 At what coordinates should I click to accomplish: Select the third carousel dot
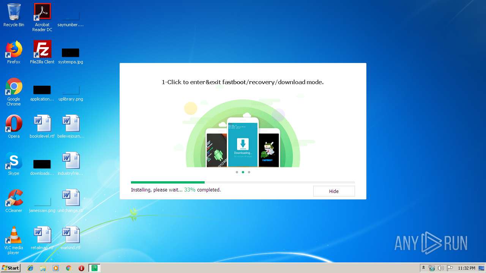pos(249,172)
